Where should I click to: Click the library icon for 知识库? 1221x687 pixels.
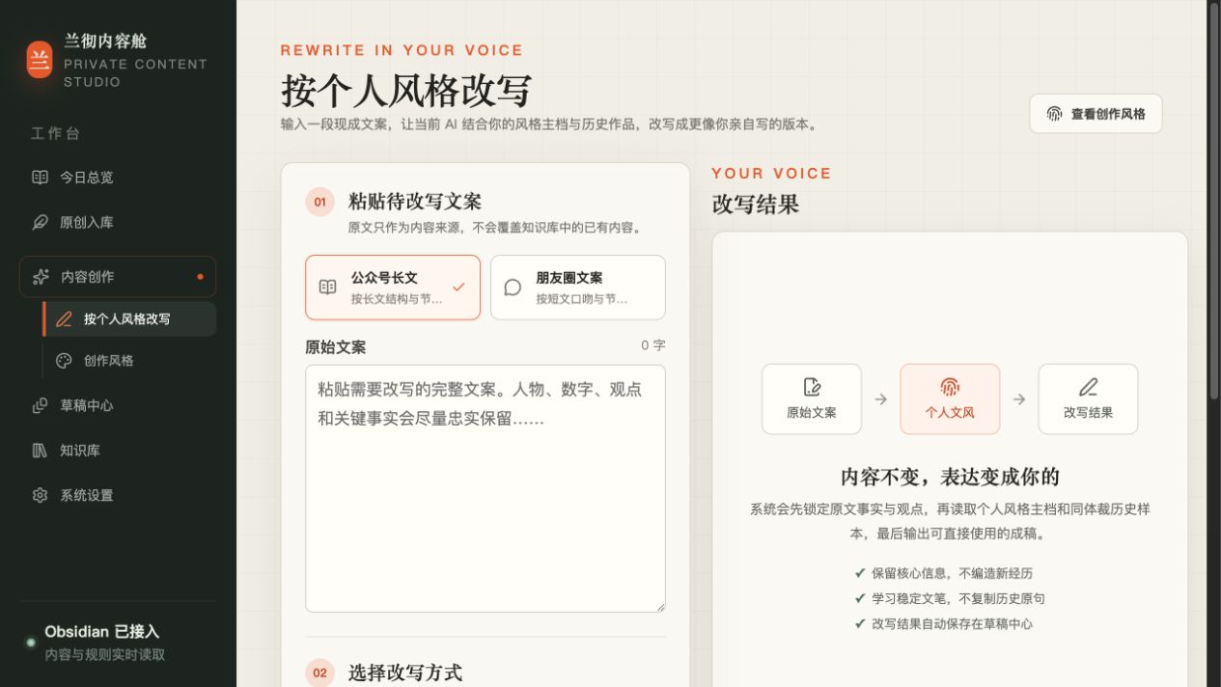40,451
